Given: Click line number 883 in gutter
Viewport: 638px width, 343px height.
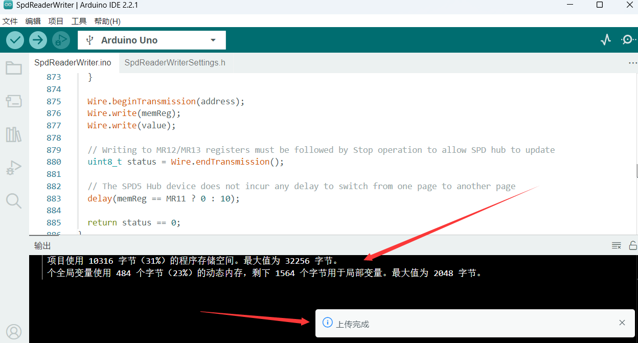Looking at the screenshot, I should [x=54, y=198].
